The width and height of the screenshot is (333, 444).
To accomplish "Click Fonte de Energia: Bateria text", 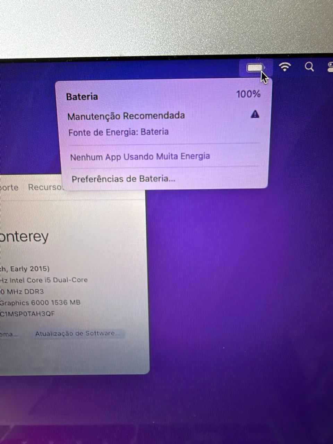I will 118,132.
